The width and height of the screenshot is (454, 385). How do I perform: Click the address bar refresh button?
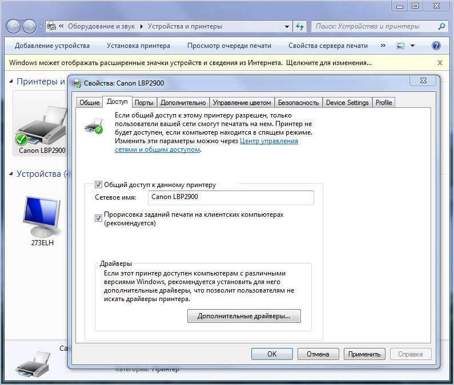pyautogui.click(x=300, y=27)
